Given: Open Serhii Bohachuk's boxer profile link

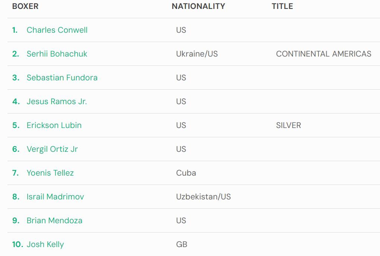Looking at the screenshot, I should tap(57, 54).
